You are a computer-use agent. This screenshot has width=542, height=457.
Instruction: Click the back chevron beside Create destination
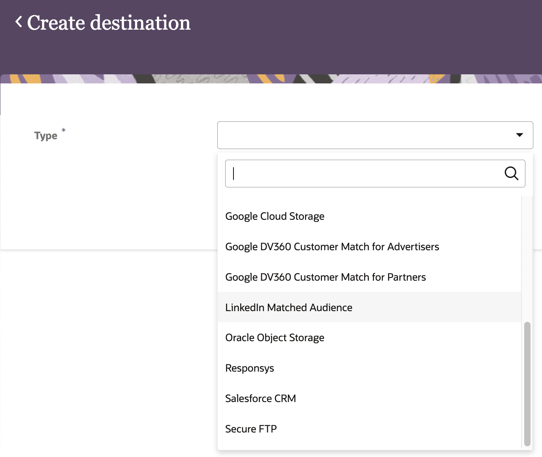pos(18,23)
